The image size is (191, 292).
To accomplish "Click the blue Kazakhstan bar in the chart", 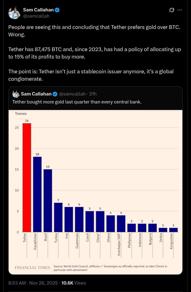I will (x=37, y=194).
